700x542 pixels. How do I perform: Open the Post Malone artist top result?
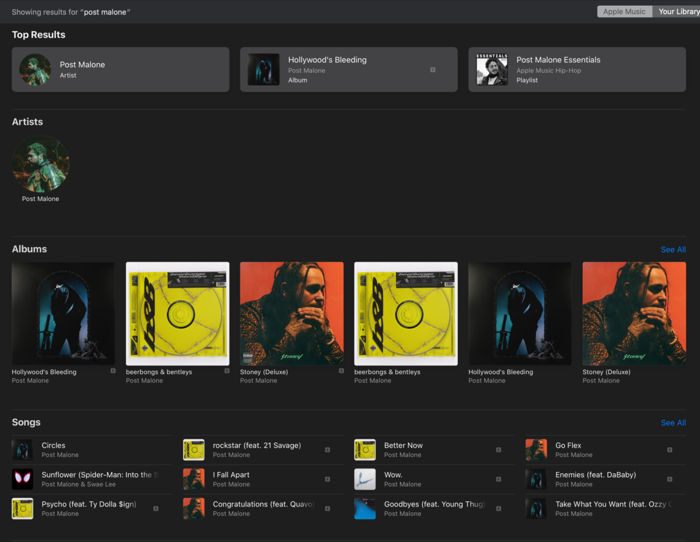point(120,69)
